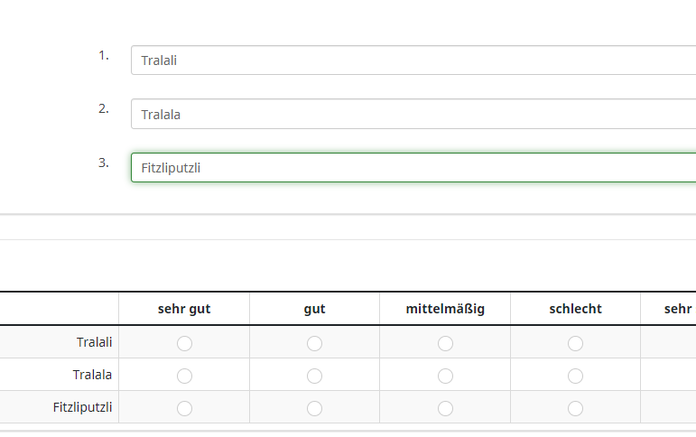
Task: Choose 'gut' in the Fitzliputzli row
Action: click(314, 408)
